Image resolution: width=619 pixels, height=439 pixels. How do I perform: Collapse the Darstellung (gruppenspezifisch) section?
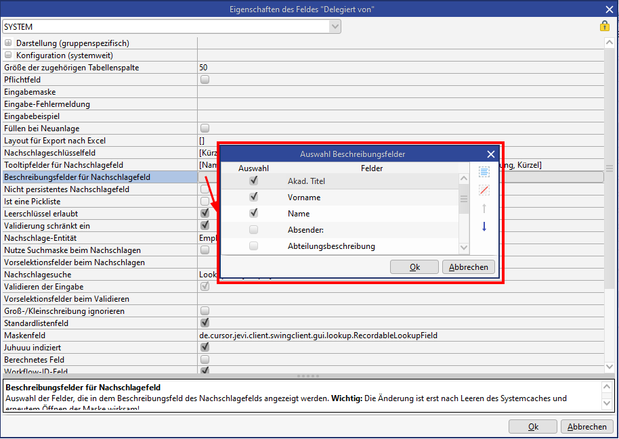click(8, 43)
